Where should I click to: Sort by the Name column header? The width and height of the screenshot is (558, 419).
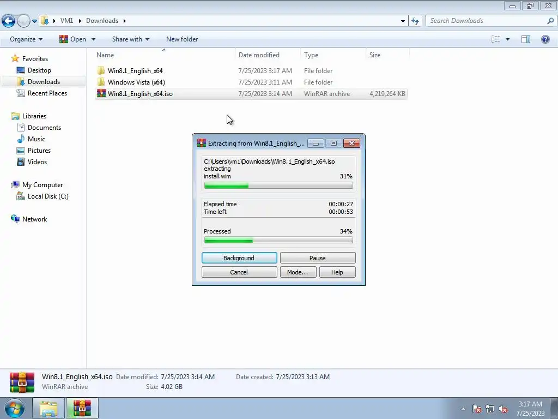pyautogui.click(x=165, y=55)
